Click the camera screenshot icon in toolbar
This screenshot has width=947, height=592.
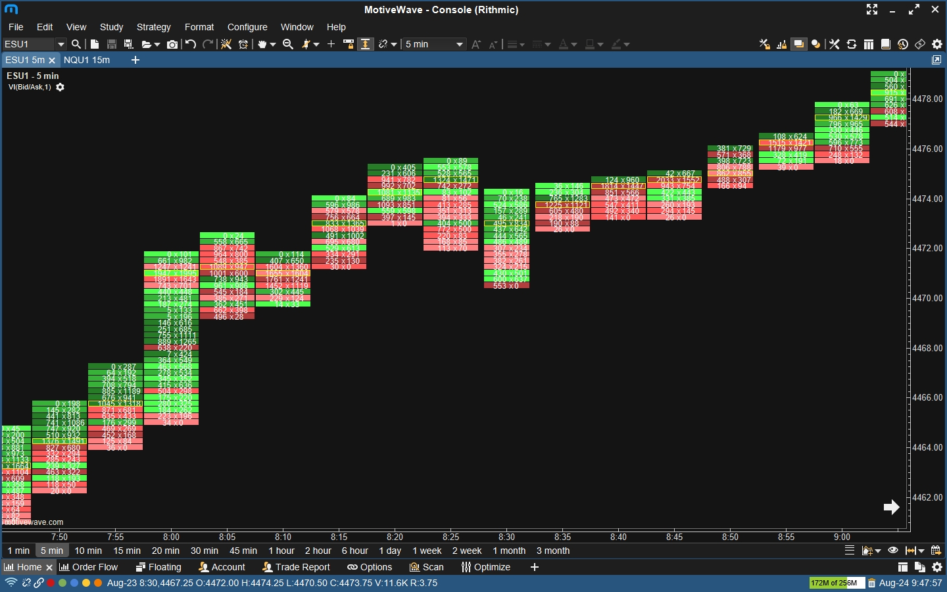coord(172,44)
